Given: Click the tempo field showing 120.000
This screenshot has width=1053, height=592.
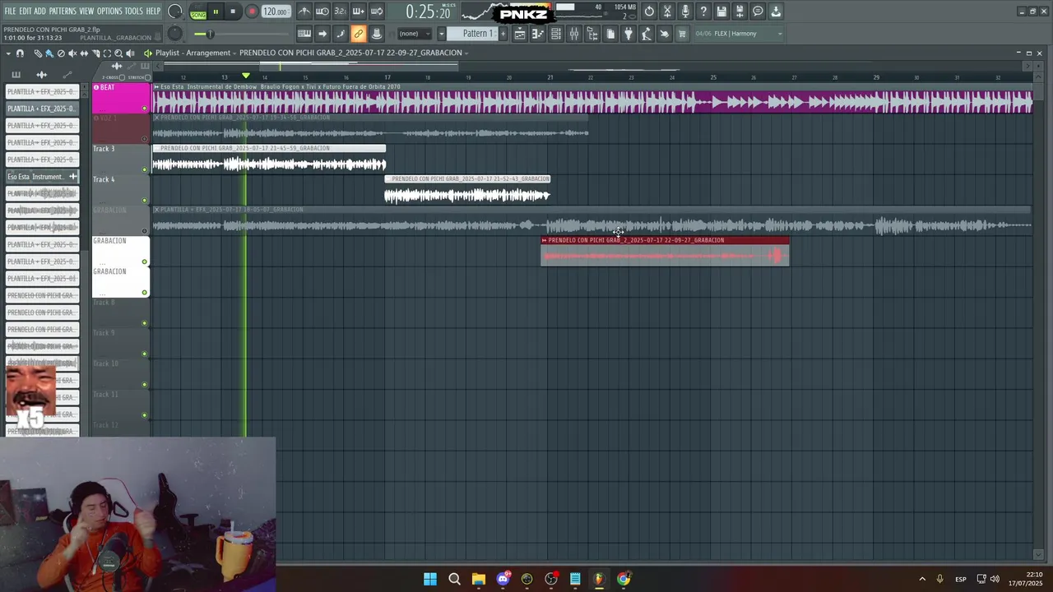Looking at the screenshot, I should [276, 12].
